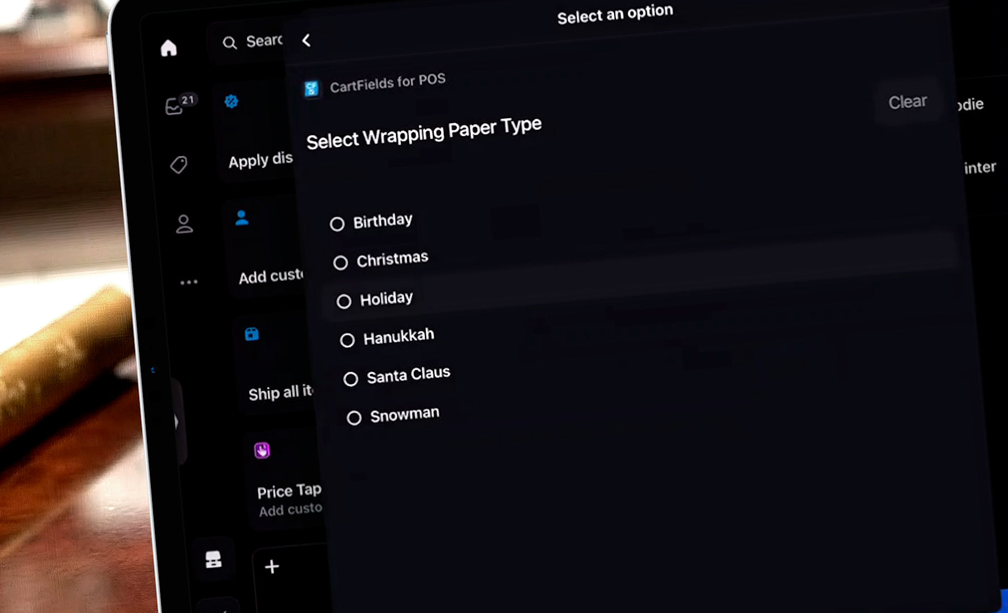Open the cash register icon at bottom left

(213, 558)
